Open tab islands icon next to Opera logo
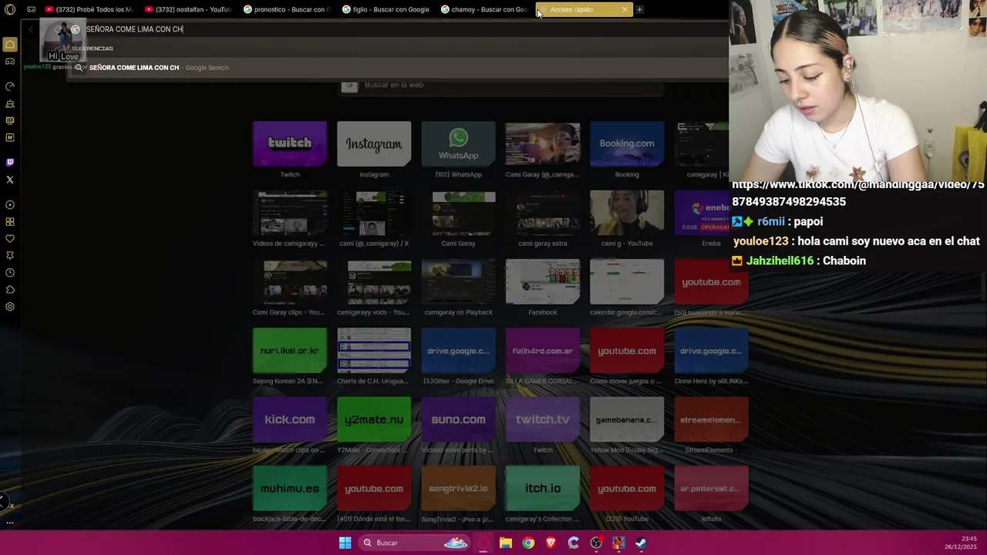Viewport: 987px width, 555px height. 31,9
